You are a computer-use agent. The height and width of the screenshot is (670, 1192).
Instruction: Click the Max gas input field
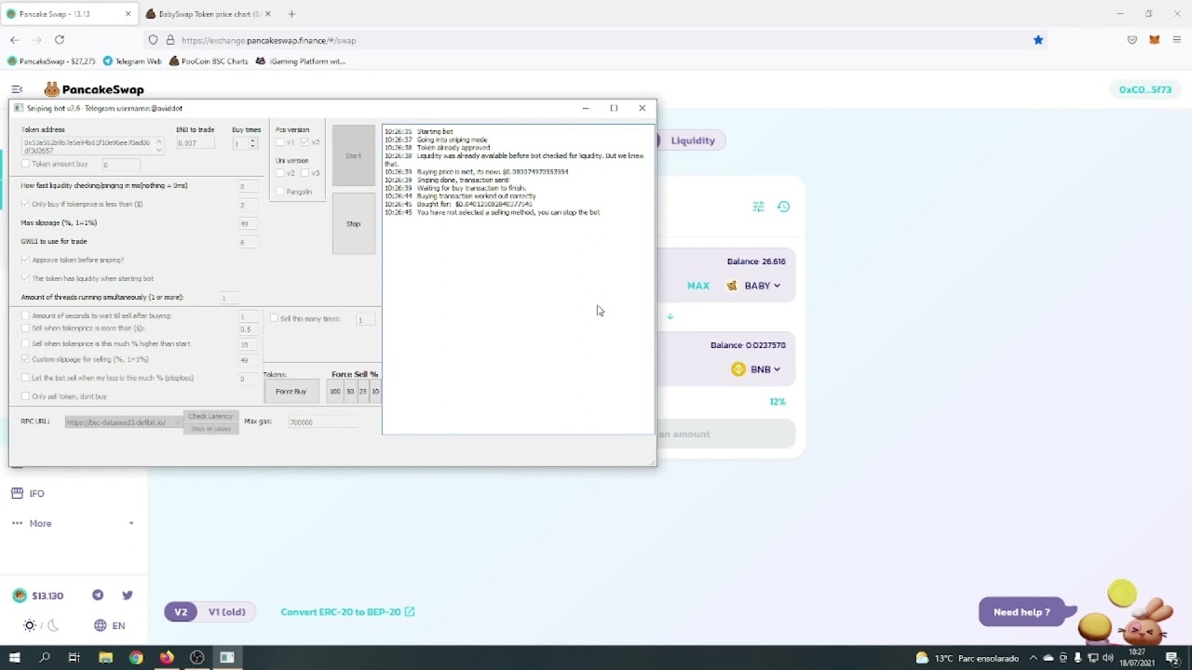[x=323, y=422]
